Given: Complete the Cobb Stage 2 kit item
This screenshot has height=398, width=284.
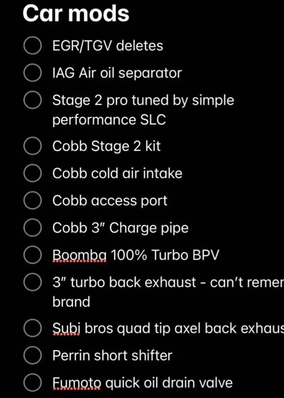Looking at the screenshot, I should coord(33,146).
